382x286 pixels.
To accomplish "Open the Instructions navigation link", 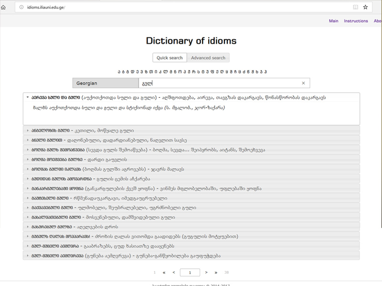I will click(356, 21).
